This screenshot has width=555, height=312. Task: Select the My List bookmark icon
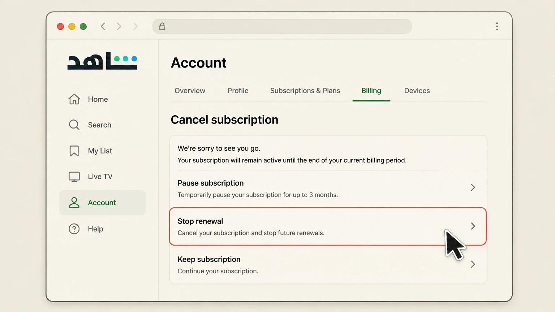(x=74, y=151)
